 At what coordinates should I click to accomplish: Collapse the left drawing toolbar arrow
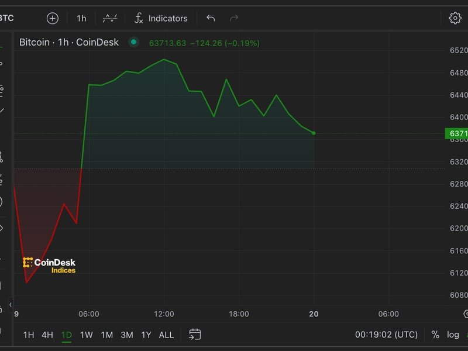coord(10,305)
